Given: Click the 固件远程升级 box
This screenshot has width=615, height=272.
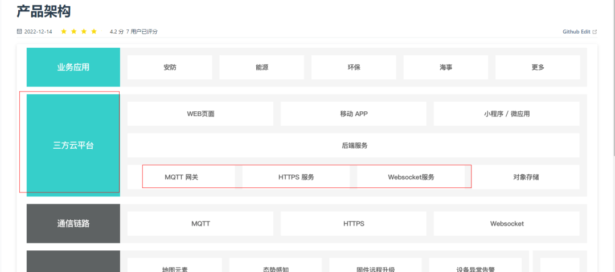Looking at the screenshot, I should pos(375,265).
